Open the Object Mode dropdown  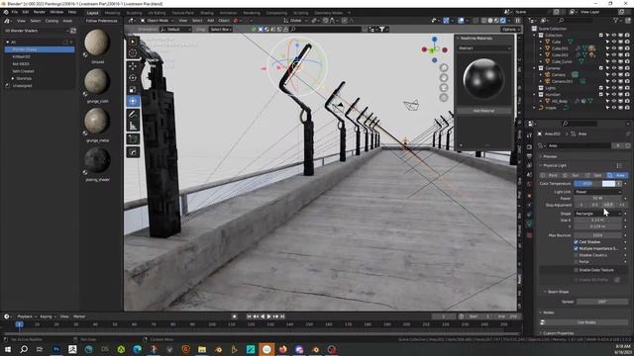158,20
